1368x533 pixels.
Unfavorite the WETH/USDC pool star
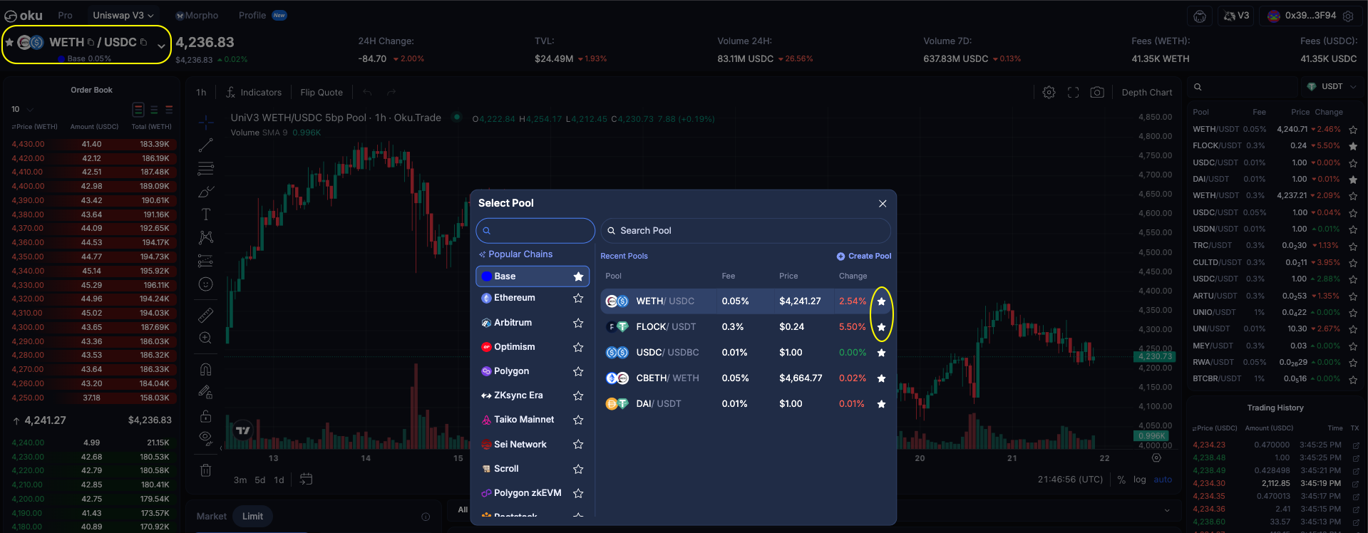[x=881, y=301]
